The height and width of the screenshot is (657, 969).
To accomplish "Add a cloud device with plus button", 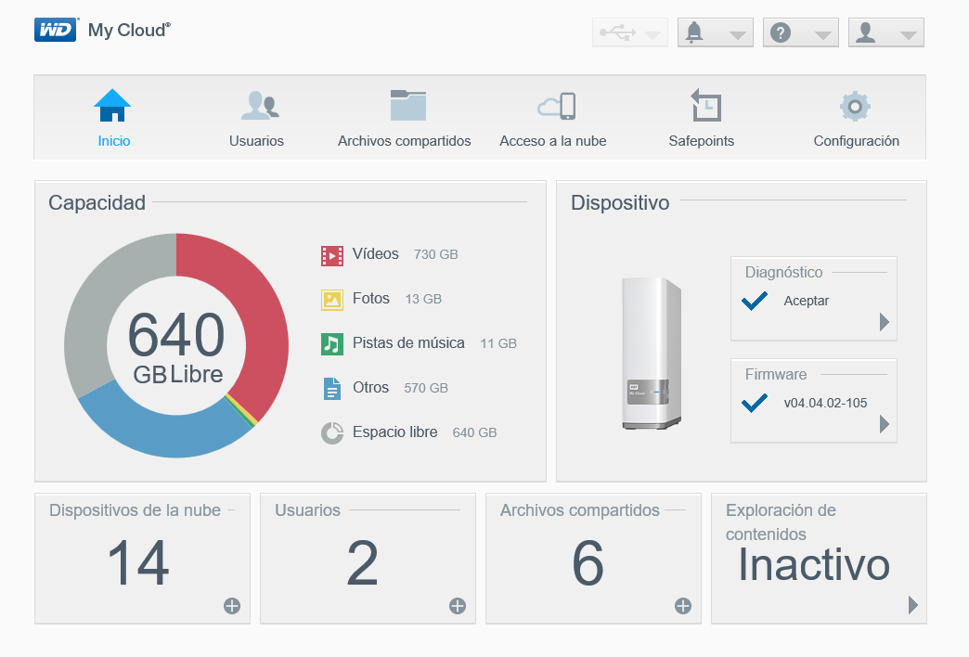I will (232, 606).
